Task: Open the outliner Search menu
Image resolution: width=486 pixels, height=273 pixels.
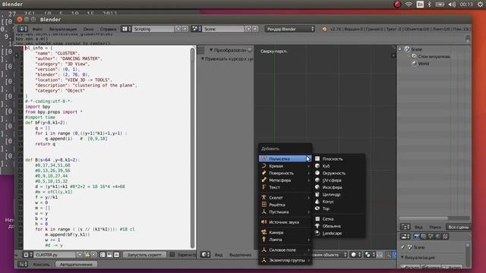Action: [435, 227]
